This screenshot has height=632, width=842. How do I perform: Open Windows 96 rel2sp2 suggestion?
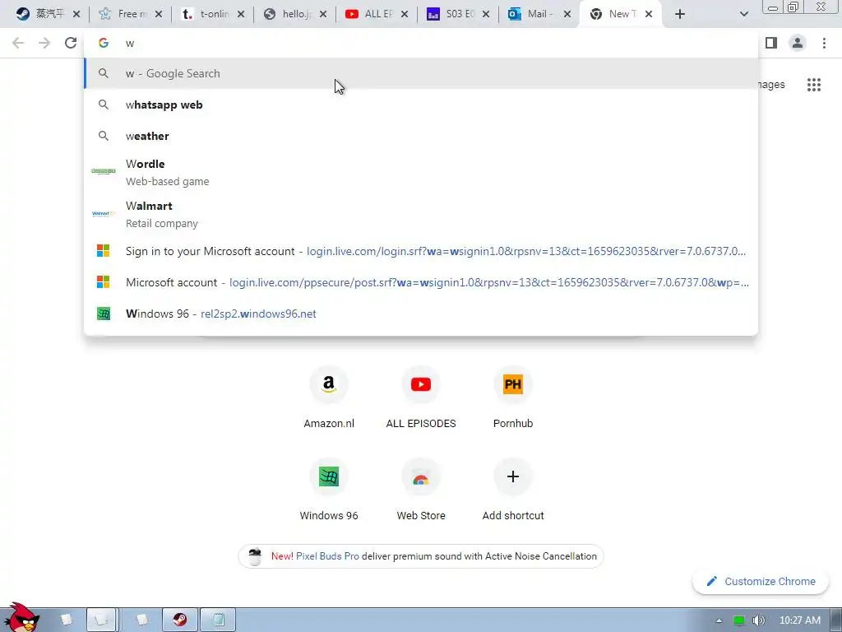(421, 314)
